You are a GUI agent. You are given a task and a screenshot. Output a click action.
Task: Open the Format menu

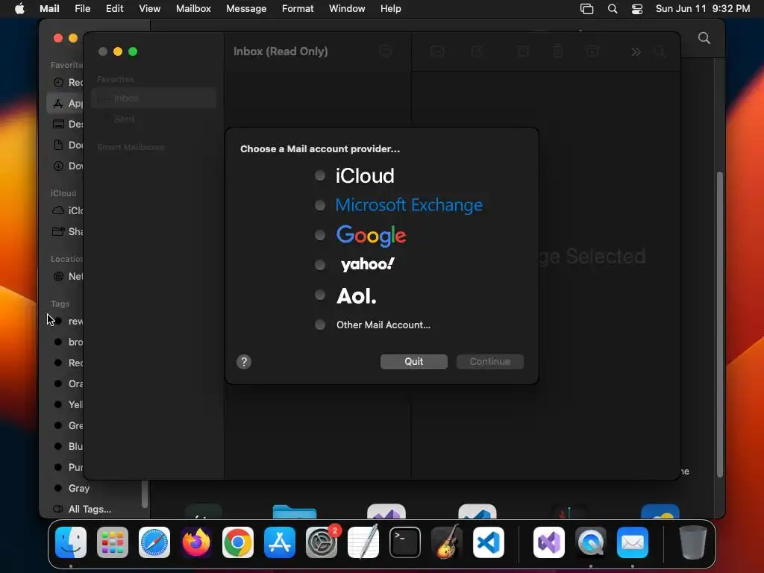click(x=298, y=8)
